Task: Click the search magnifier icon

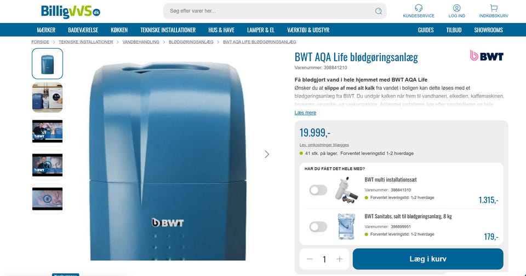Action: click(x=379, y=11)
